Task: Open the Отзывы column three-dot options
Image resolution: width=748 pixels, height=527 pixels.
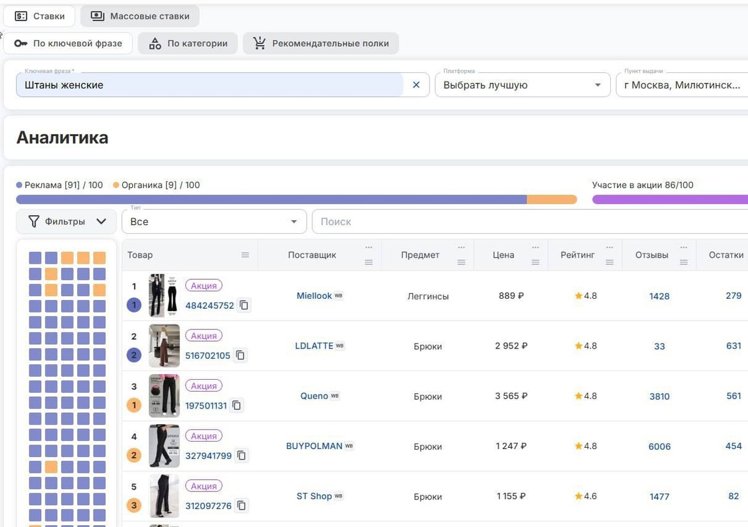Action: [684, 248]
